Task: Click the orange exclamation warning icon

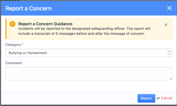Action: [12, 24]
